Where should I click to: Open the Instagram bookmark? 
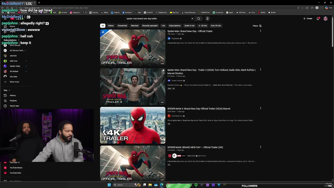75,13
